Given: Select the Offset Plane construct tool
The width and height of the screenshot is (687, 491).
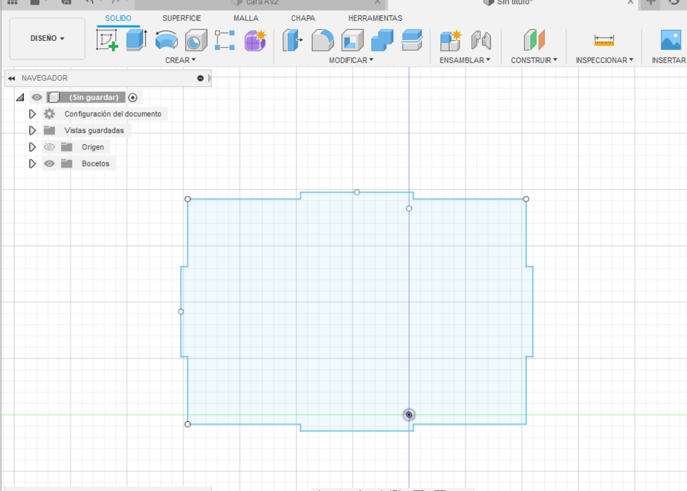Looking at the screenshot, I should (534, 40).
